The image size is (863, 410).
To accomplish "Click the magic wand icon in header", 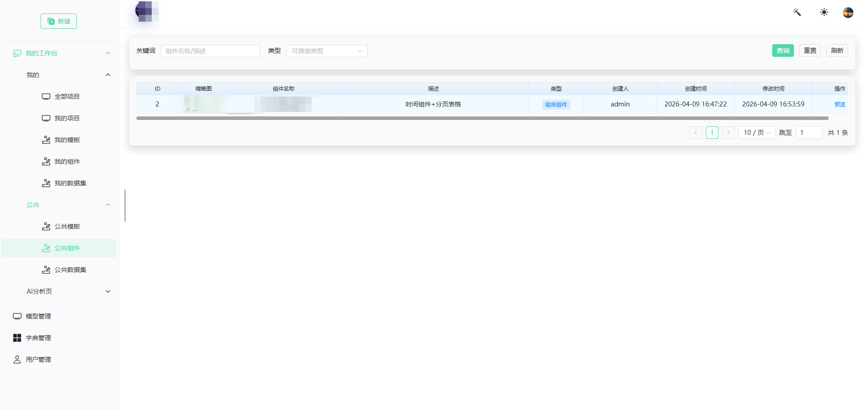I will click(797, 12).
